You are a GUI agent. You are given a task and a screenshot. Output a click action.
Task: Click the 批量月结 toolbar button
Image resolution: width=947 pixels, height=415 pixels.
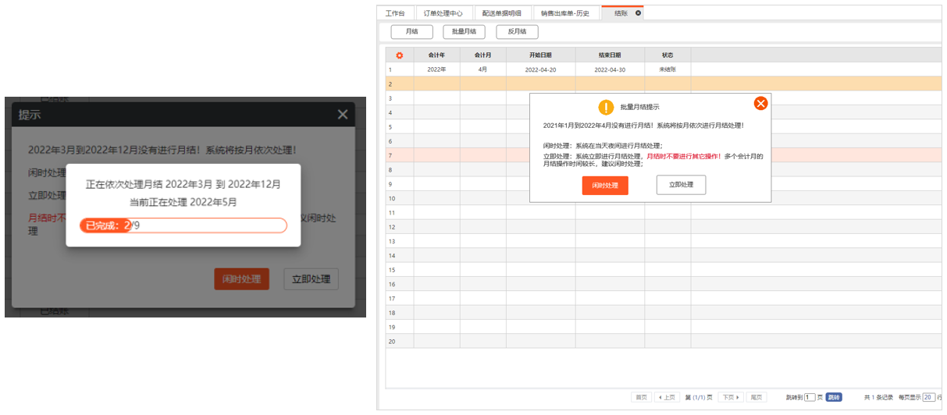[x=464, y=32]
